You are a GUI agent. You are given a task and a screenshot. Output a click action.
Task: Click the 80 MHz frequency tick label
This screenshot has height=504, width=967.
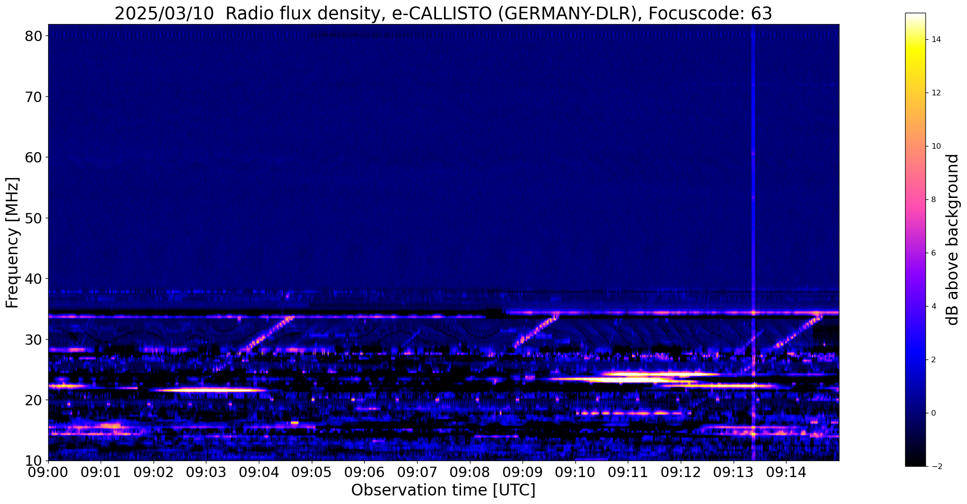click(34, 36)
